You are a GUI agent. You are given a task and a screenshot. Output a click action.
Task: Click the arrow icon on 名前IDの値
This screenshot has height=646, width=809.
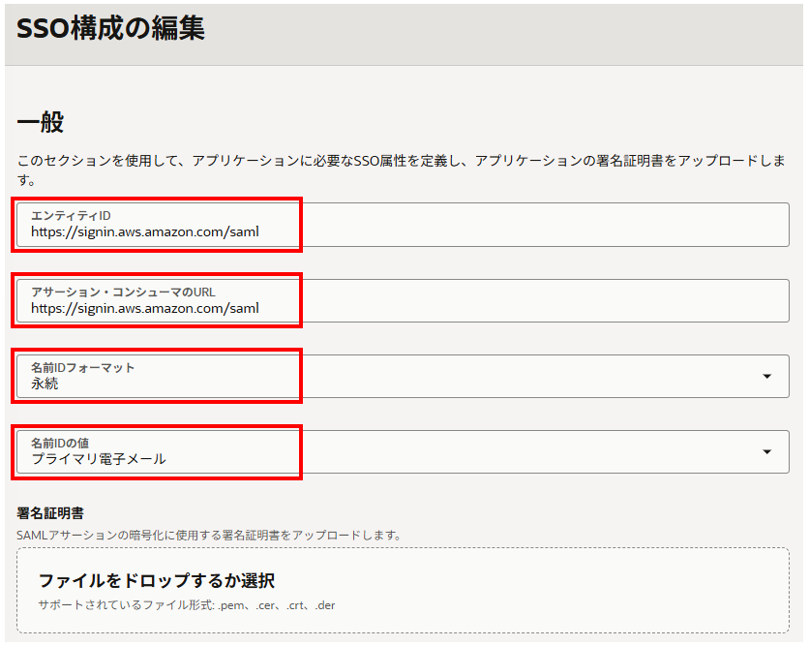[x=767, y=451]
